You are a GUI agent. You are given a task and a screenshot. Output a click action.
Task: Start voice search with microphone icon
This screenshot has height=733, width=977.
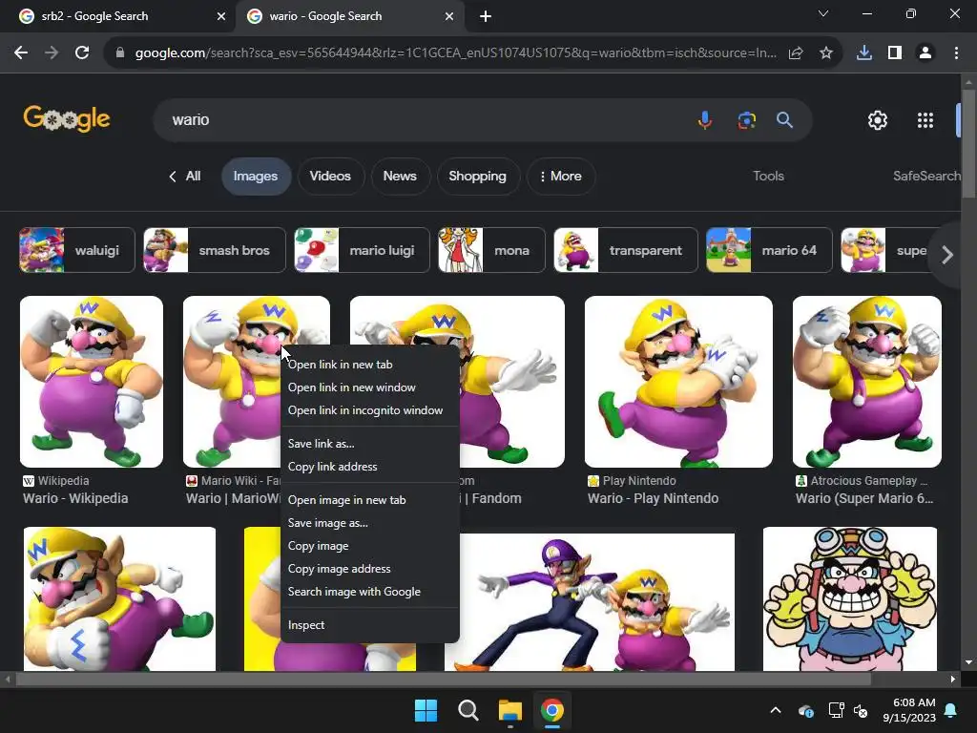[705, 119]
